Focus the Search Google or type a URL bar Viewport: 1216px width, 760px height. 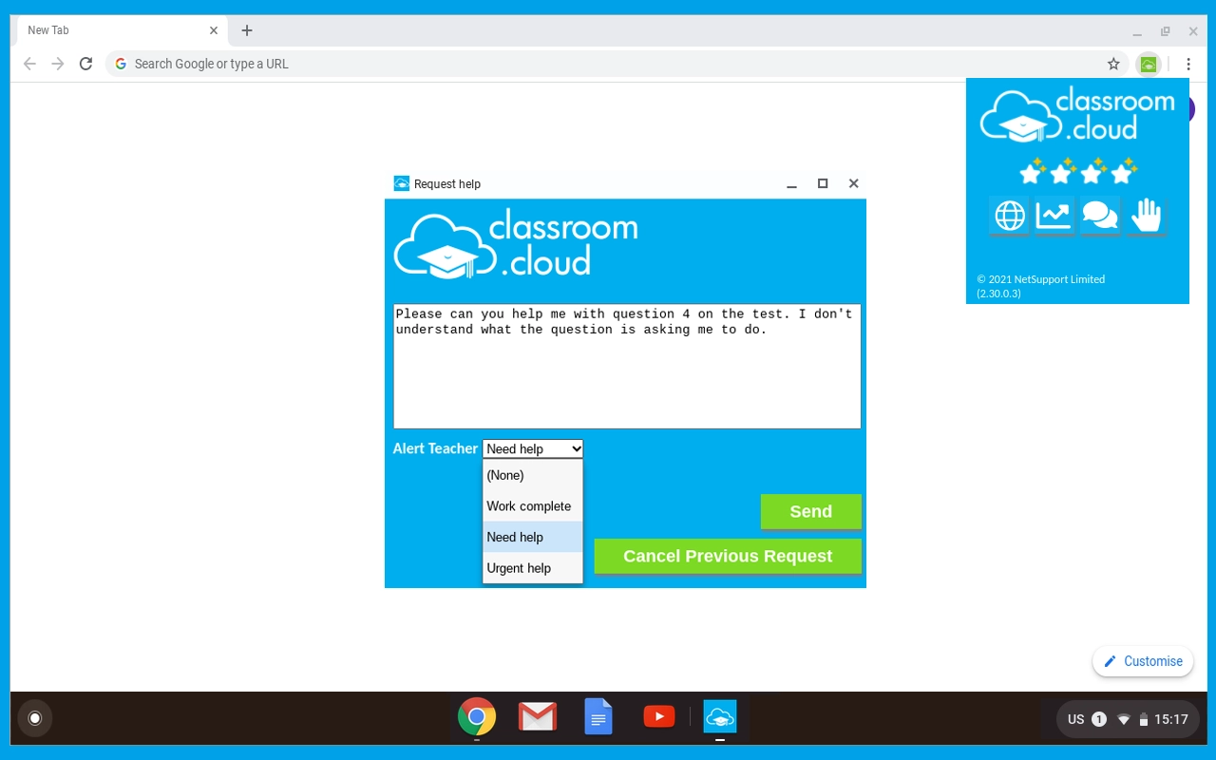617,64
